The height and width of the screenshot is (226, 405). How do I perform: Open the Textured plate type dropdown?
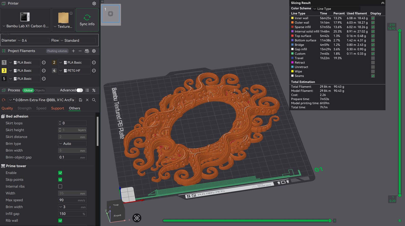click(x=63, y=20)
